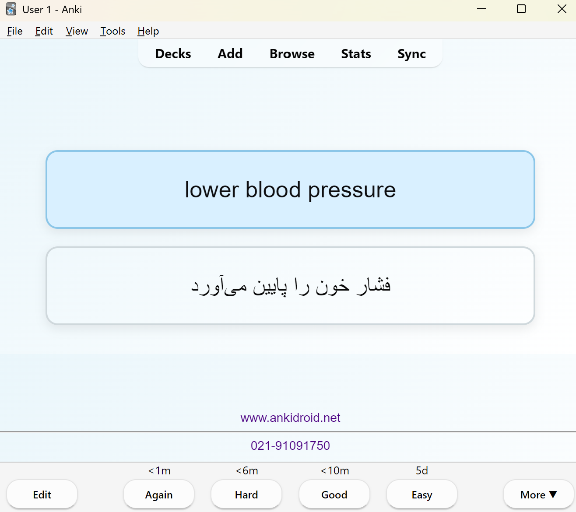
Task: Follow the www.ankidroid.net link
Action: coord(290,418)
